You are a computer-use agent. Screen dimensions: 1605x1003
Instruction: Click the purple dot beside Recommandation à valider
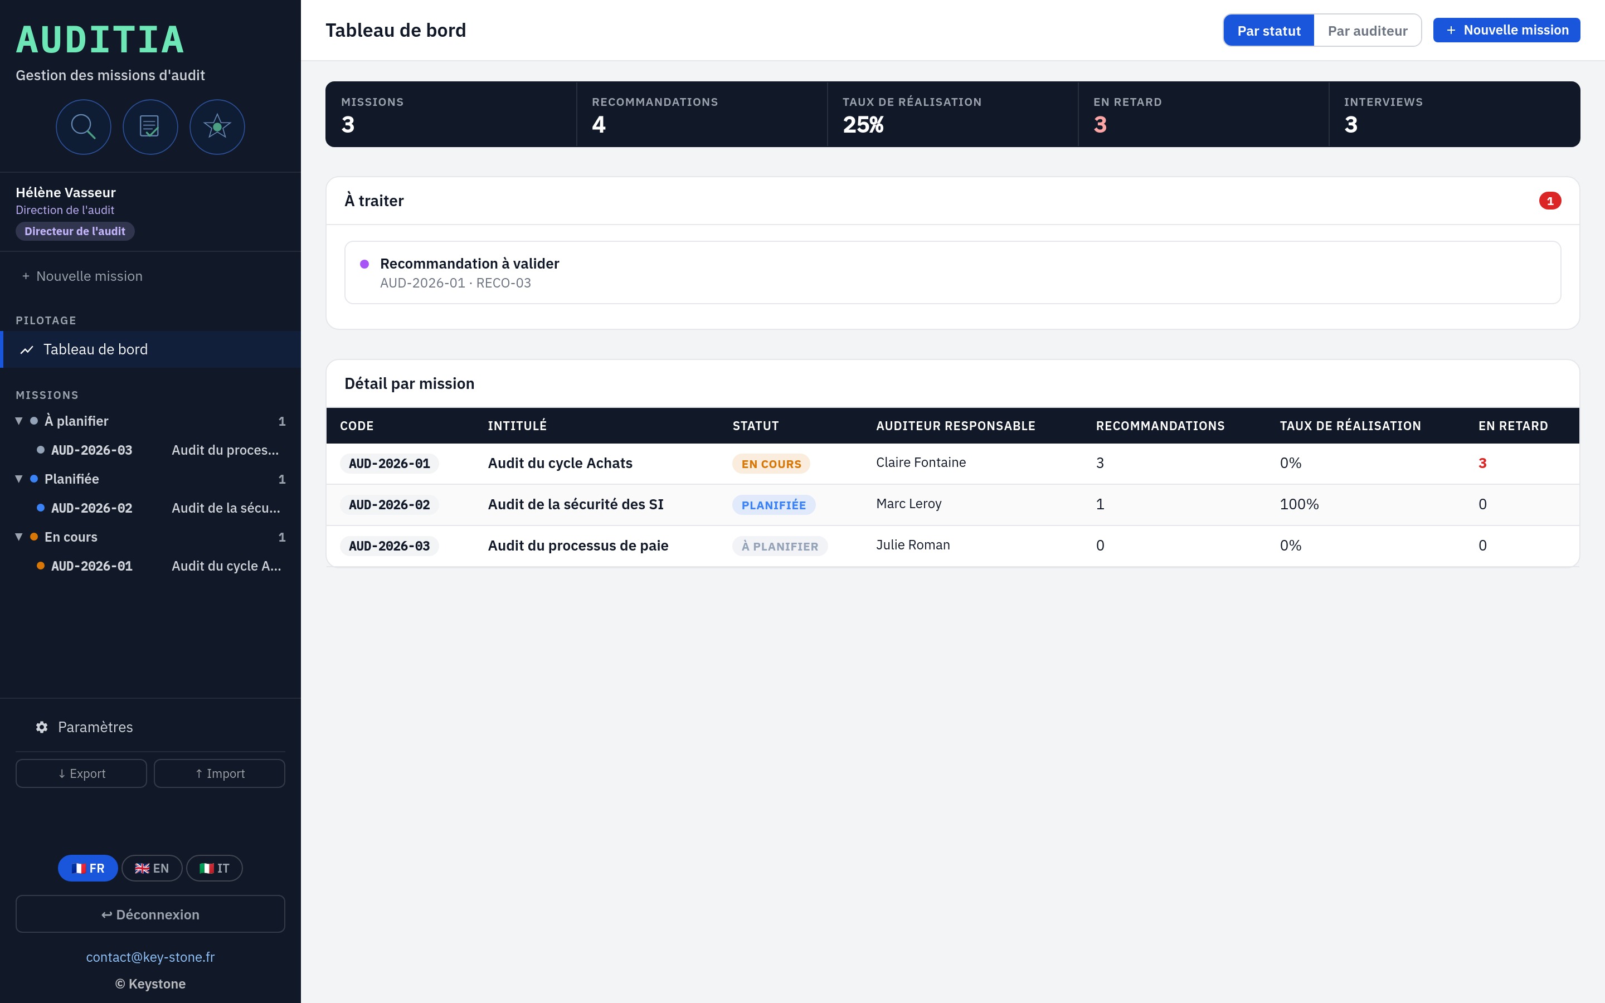click(x=364, y=264)
